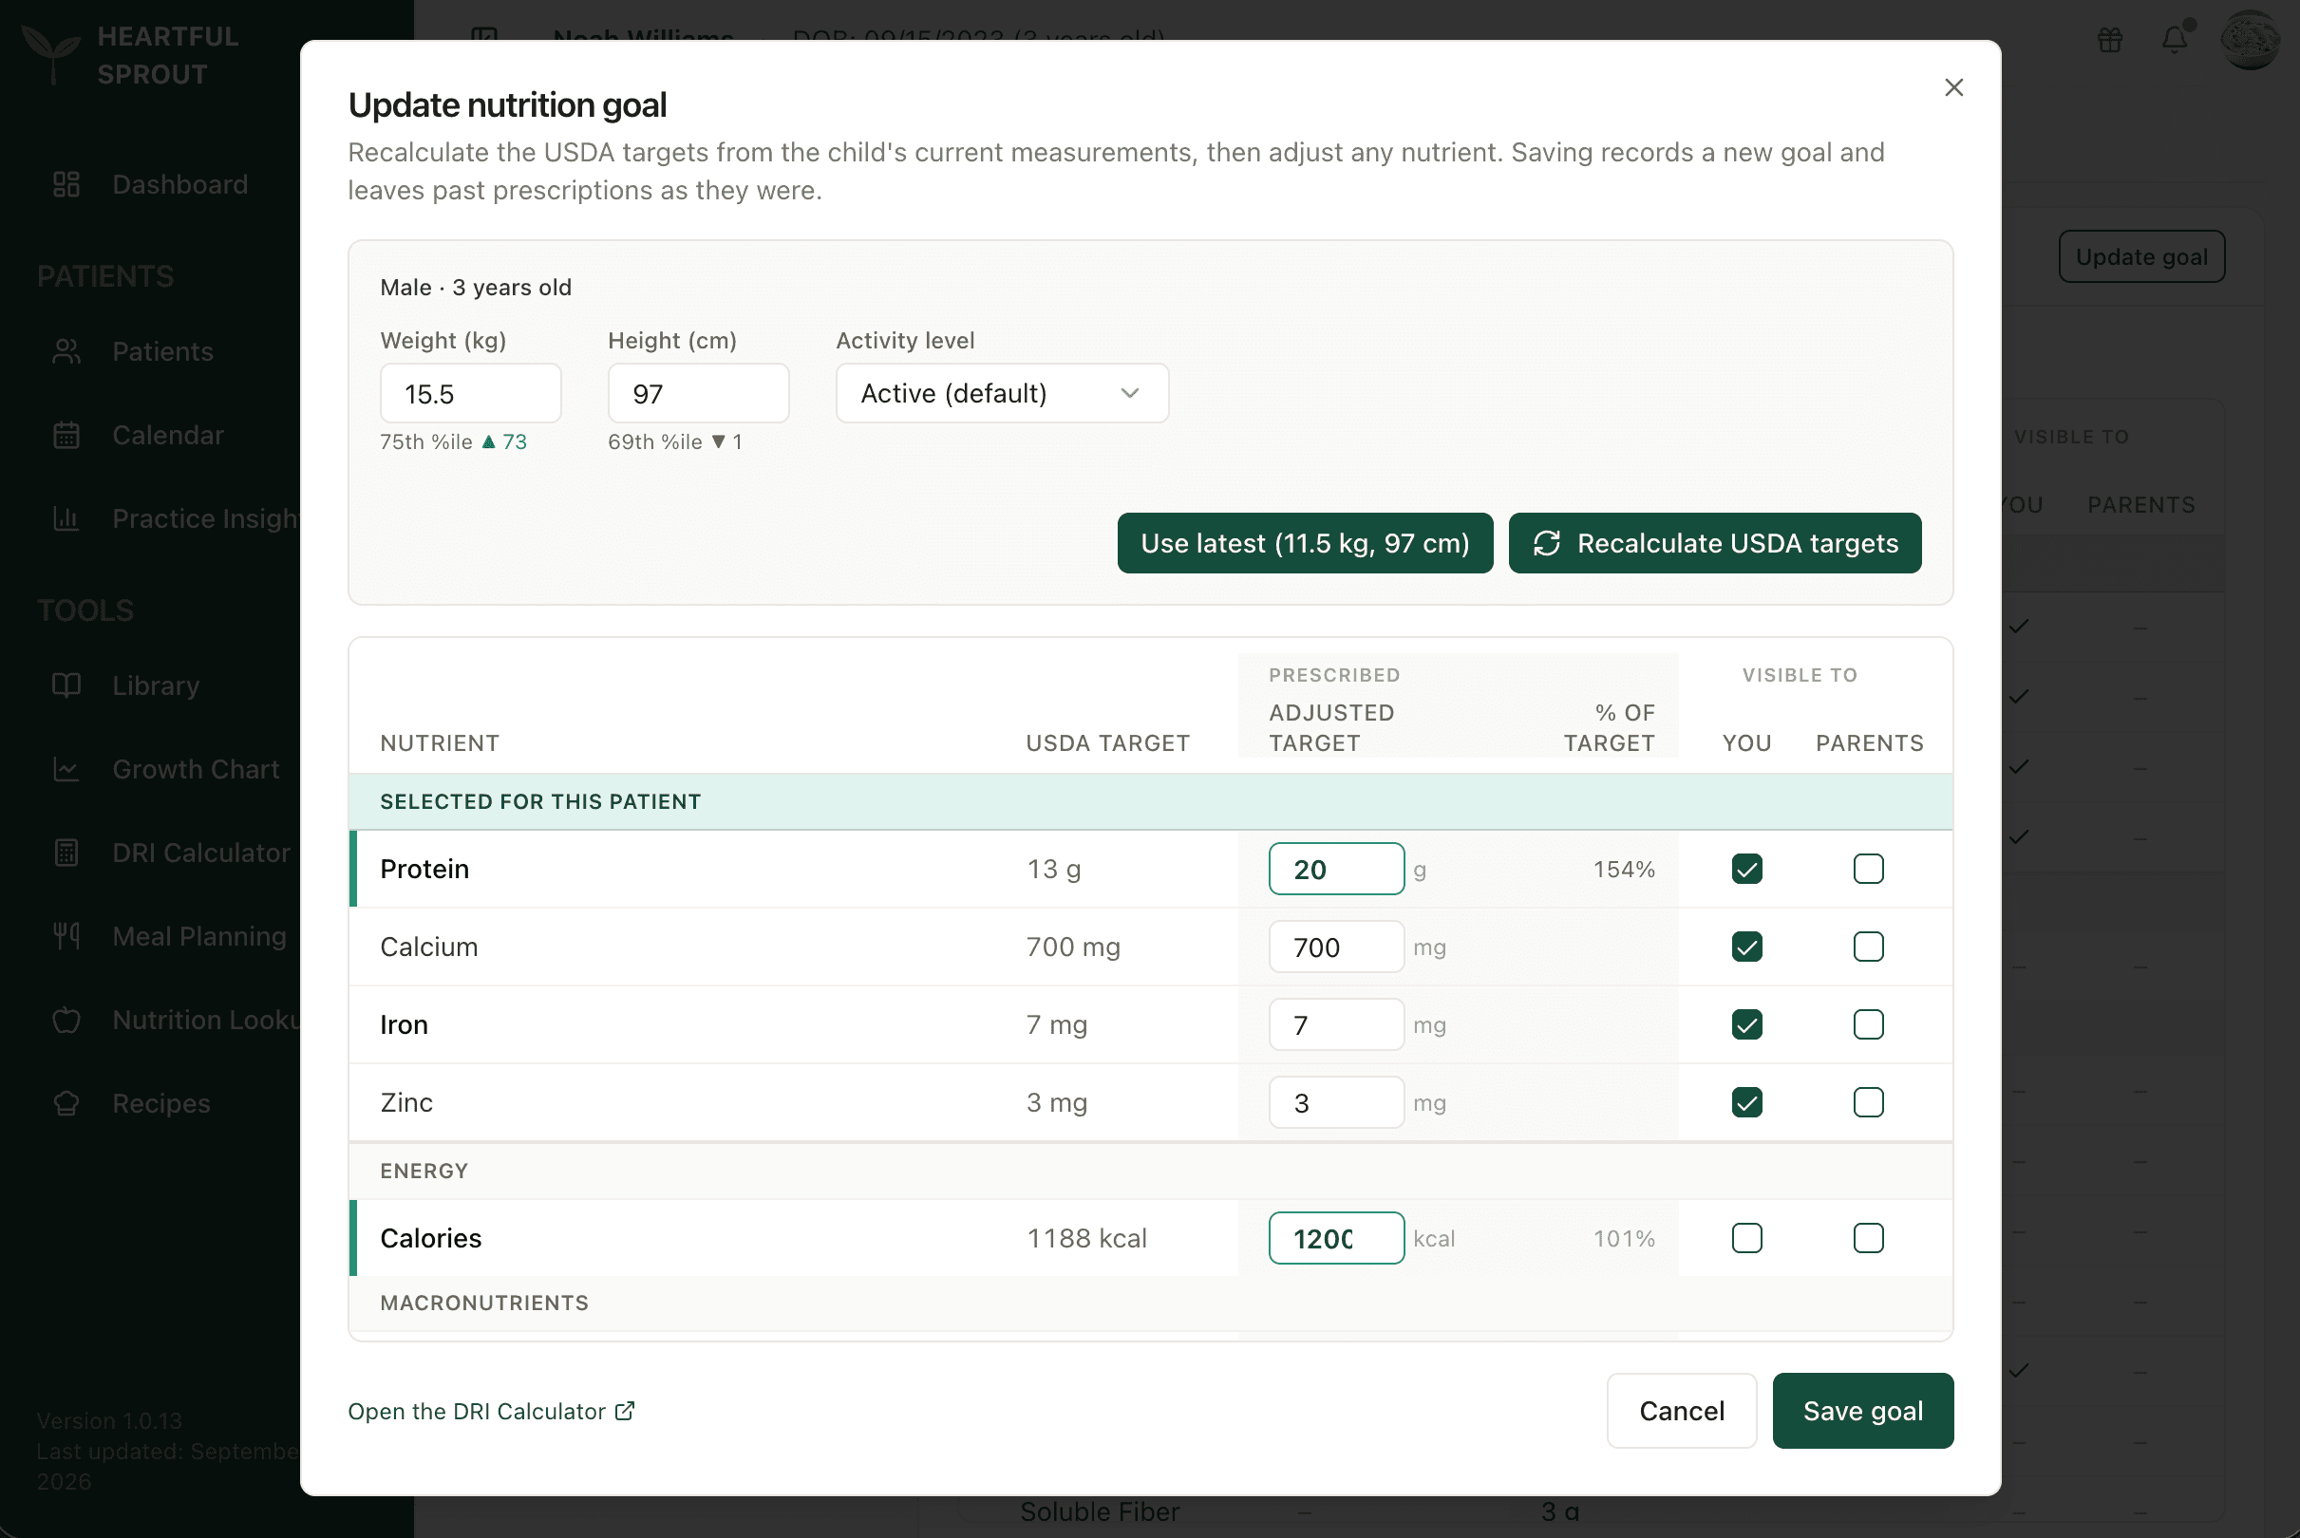Viewport: 2300px width, 1538px height.
Task: Check Calories visible to You
Action: click(1745, 1238)
